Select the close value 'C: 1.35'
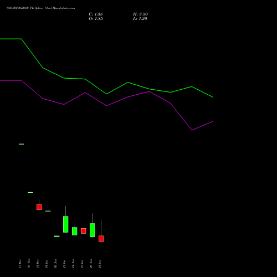 tap(96, 14)
